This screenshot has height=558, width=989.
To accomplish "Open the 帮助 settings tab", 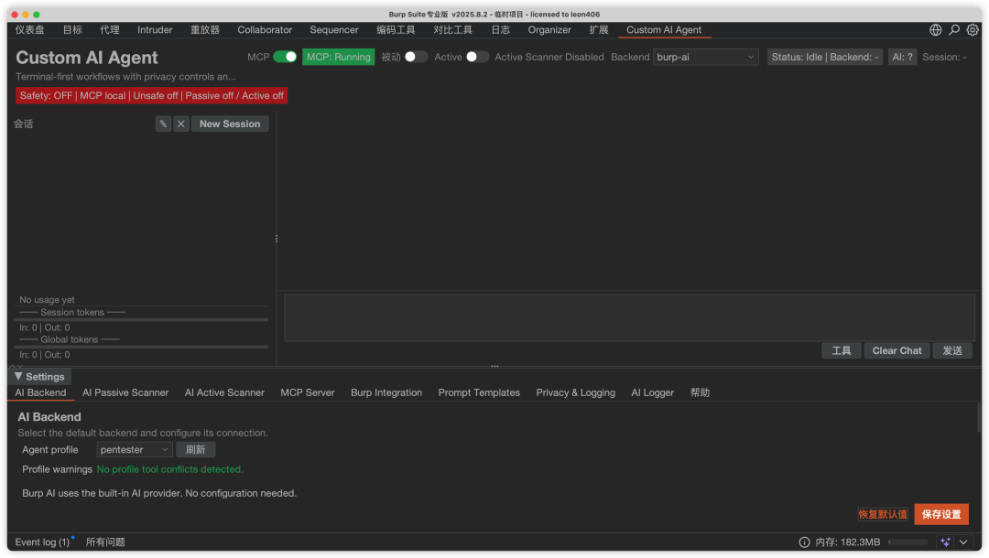I will (701, 393).
